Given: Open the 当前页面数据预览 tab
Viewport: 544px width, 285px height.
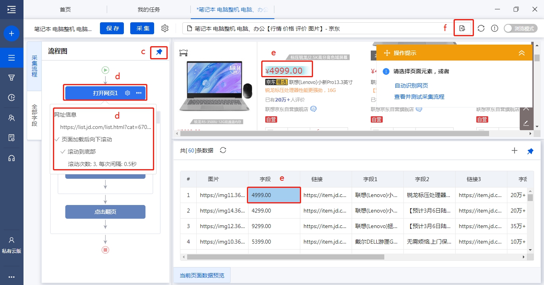Looking at the screenshot, I should pyautogui.click(x=202, y=275).
